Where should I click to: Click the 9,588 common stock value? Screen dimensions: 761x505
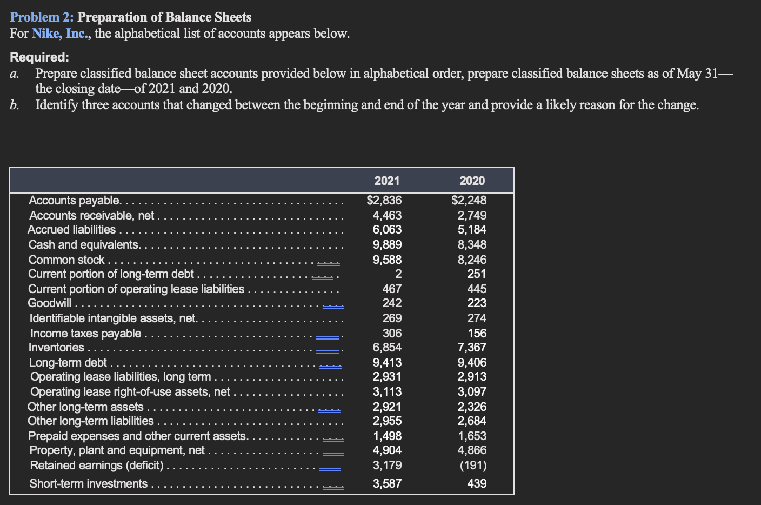click(388, 260)
